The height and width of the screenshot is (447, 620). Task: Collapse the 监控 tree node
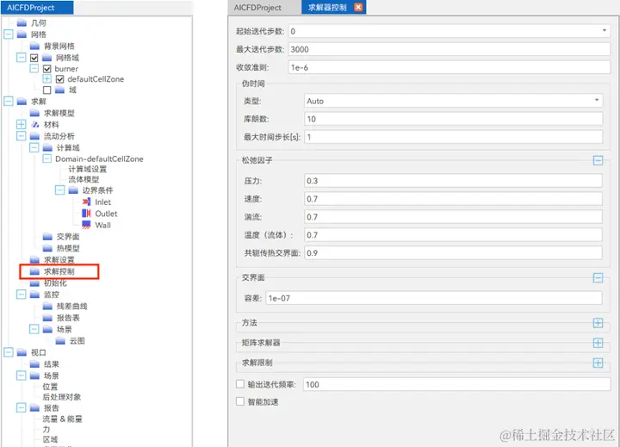point(21,295)
